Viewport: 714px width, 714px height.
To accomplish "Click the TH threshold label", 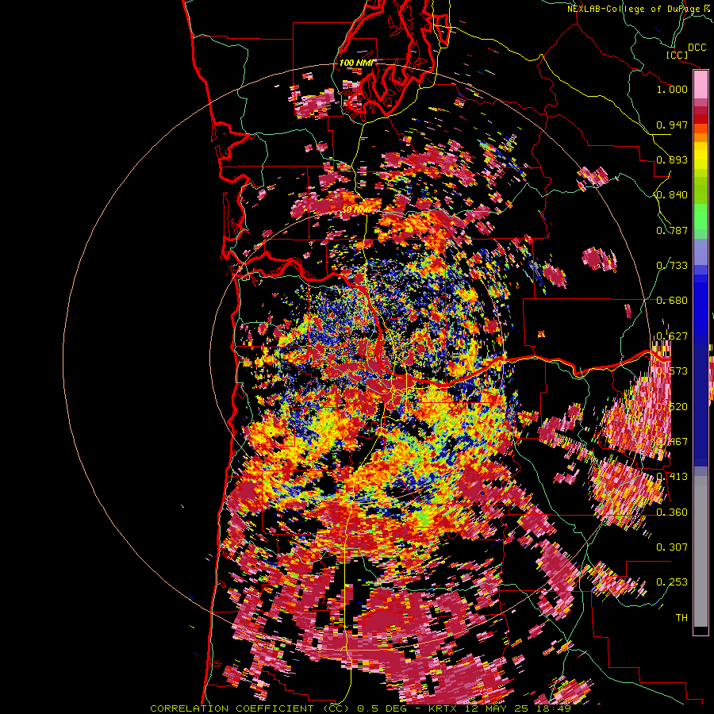I will pyautogui.click(x=681, y=618).
